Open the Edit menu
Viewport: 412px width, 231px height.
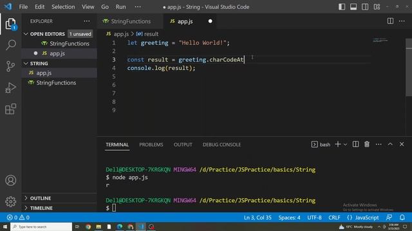40,7
